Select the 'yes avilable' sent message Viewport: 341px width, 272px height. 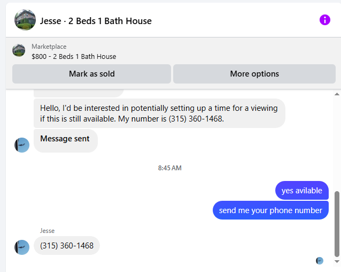point(302,191)
